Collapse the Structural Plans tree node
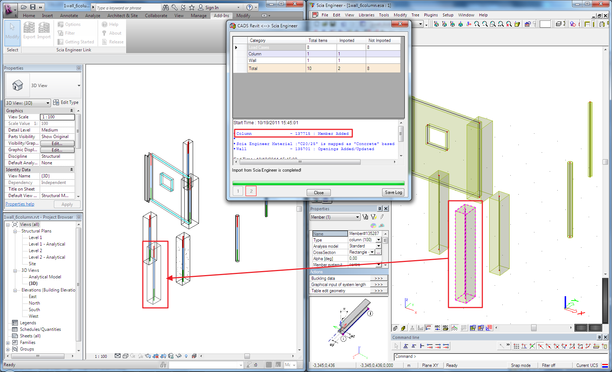Image resolution: width=612 pixels, height=372 pixels. click(15, 231)
